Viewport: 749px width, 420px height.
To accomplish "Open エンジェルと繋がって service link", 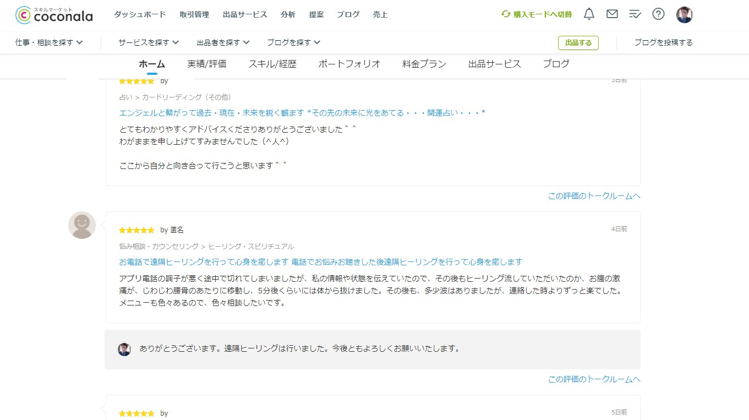I will tap(302, 113).
